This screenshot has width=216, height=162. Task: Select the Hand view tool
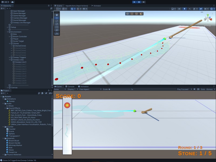pyautogui.click(x=57, y=15)
